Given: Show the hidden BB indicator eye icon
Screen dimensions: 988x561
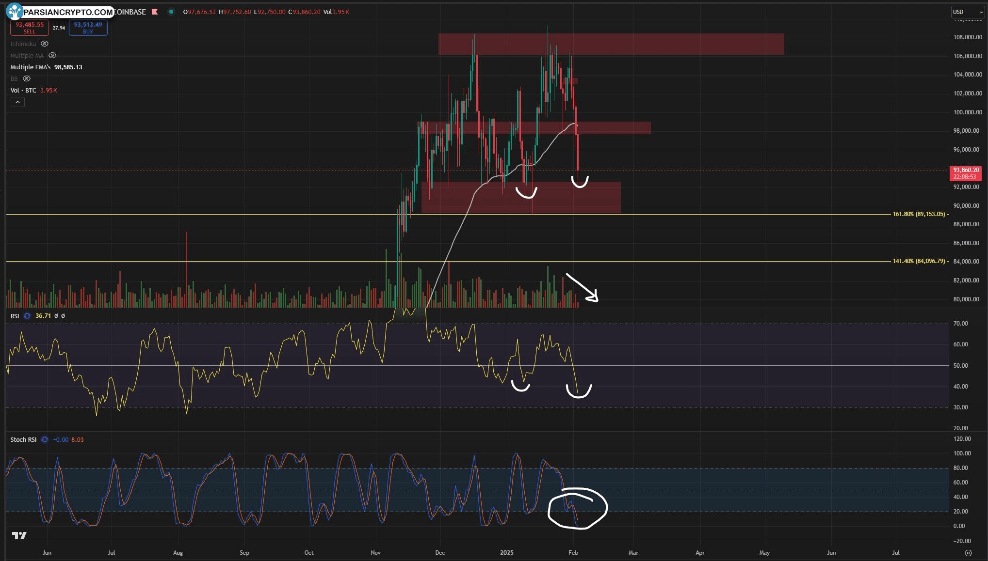Looking at the screenshot, I should [x=27, y=78].
